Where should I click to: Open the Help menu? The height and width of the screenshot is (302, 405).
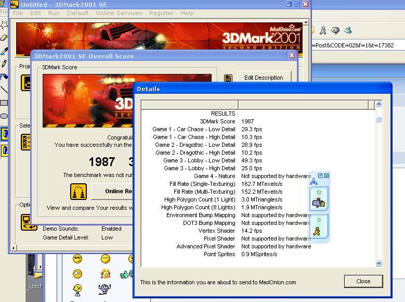pos(187,13)
